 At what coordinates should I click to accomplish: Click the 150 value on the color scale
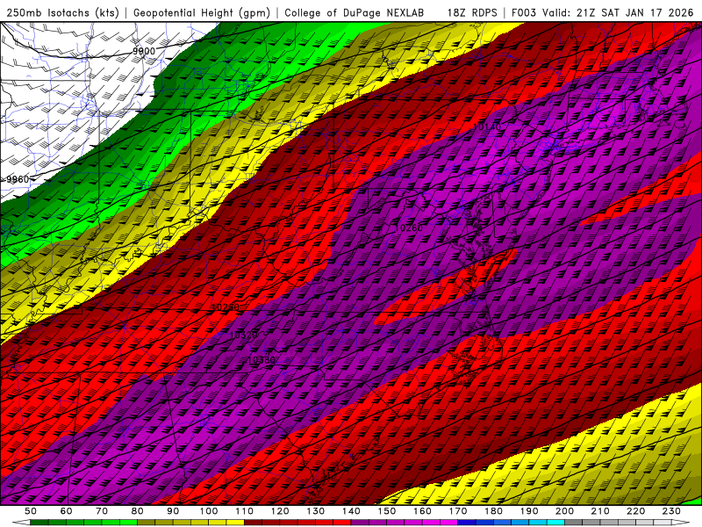point(387,511)
